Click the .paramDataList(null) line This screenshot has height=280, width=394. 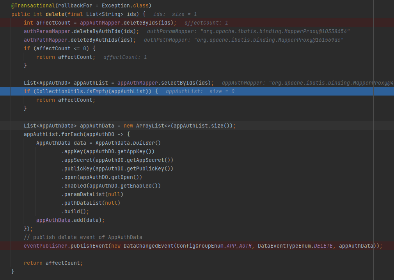pos(92,194)
